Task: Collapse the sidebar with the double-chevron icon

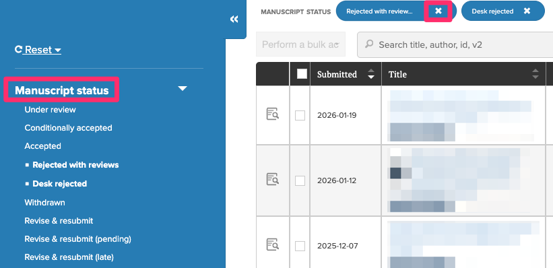Action: coord(234,19)
